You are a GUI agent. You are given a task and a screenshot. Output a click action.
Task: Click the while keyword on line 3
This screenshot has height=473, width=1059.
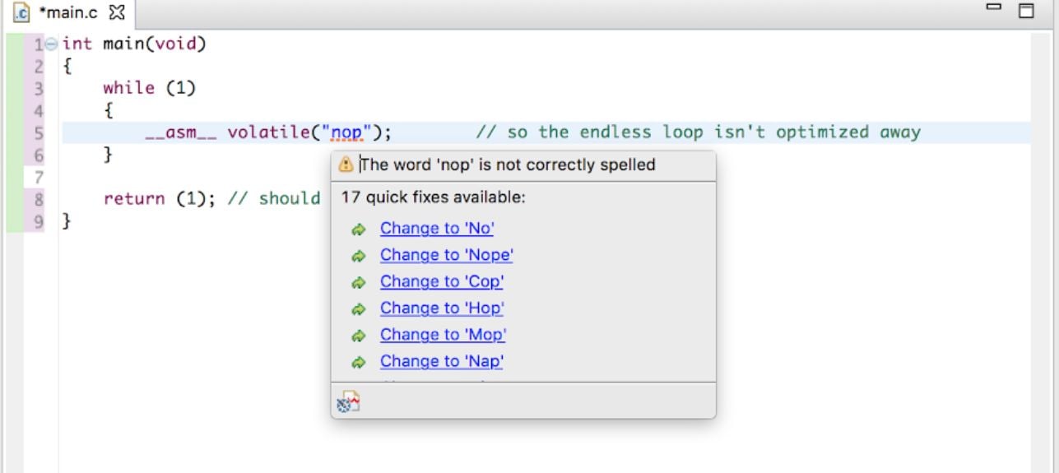(x=128, y=88)
